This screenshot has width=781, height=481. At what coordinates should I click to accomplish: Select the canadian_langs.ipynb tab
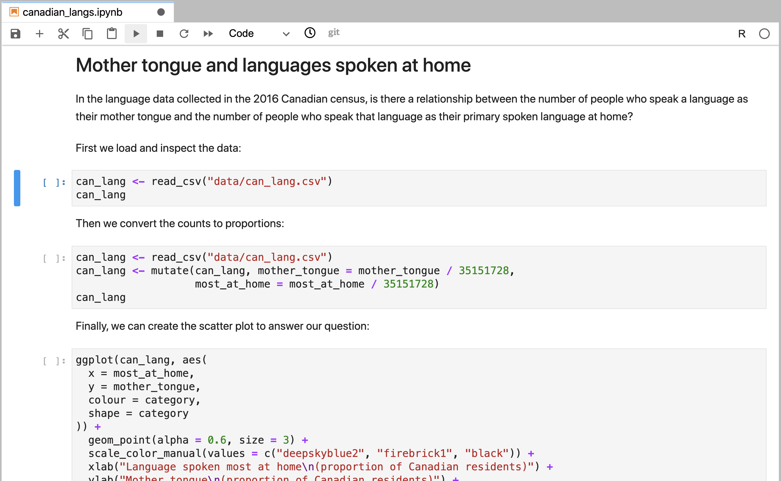[x=87, y=12]
